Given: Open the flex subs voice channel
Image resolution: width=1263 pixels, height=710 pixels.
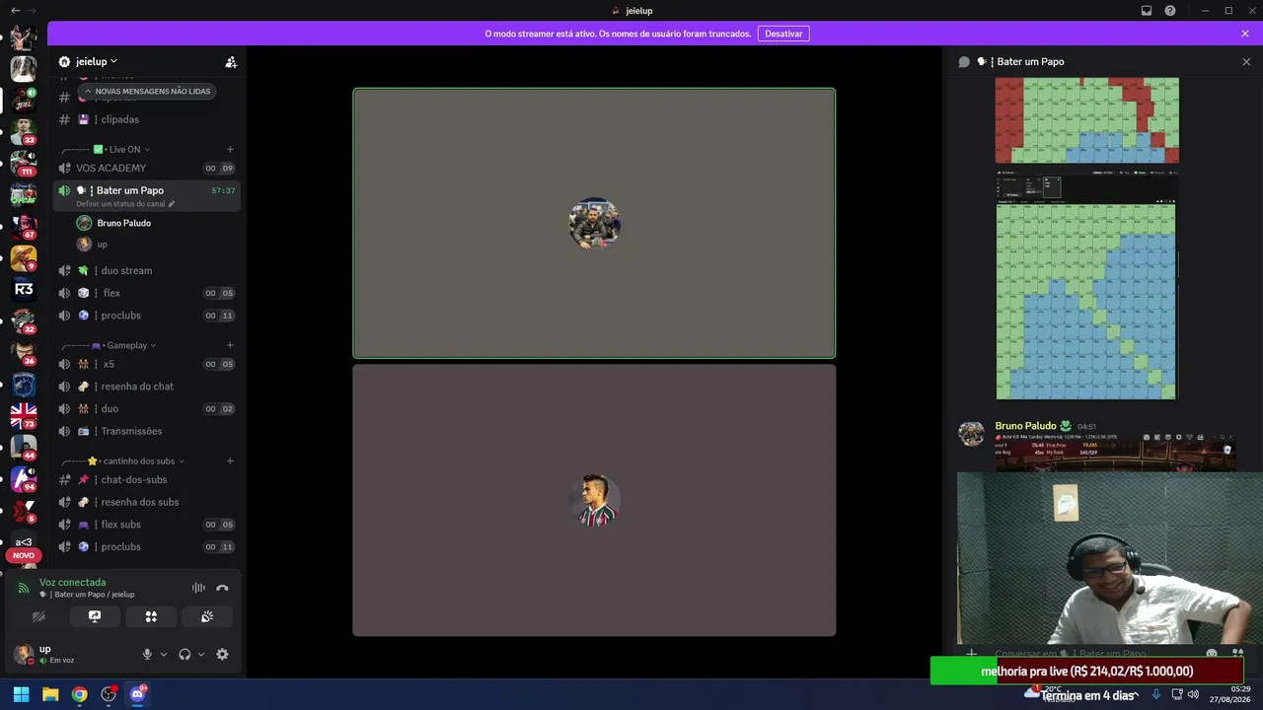Looking at the screenshot, I should coord(146,525).
